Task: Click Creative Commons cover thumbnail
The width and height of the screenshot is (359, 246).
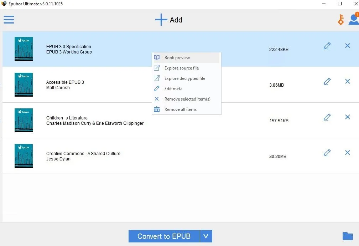Action: point(24,156)
